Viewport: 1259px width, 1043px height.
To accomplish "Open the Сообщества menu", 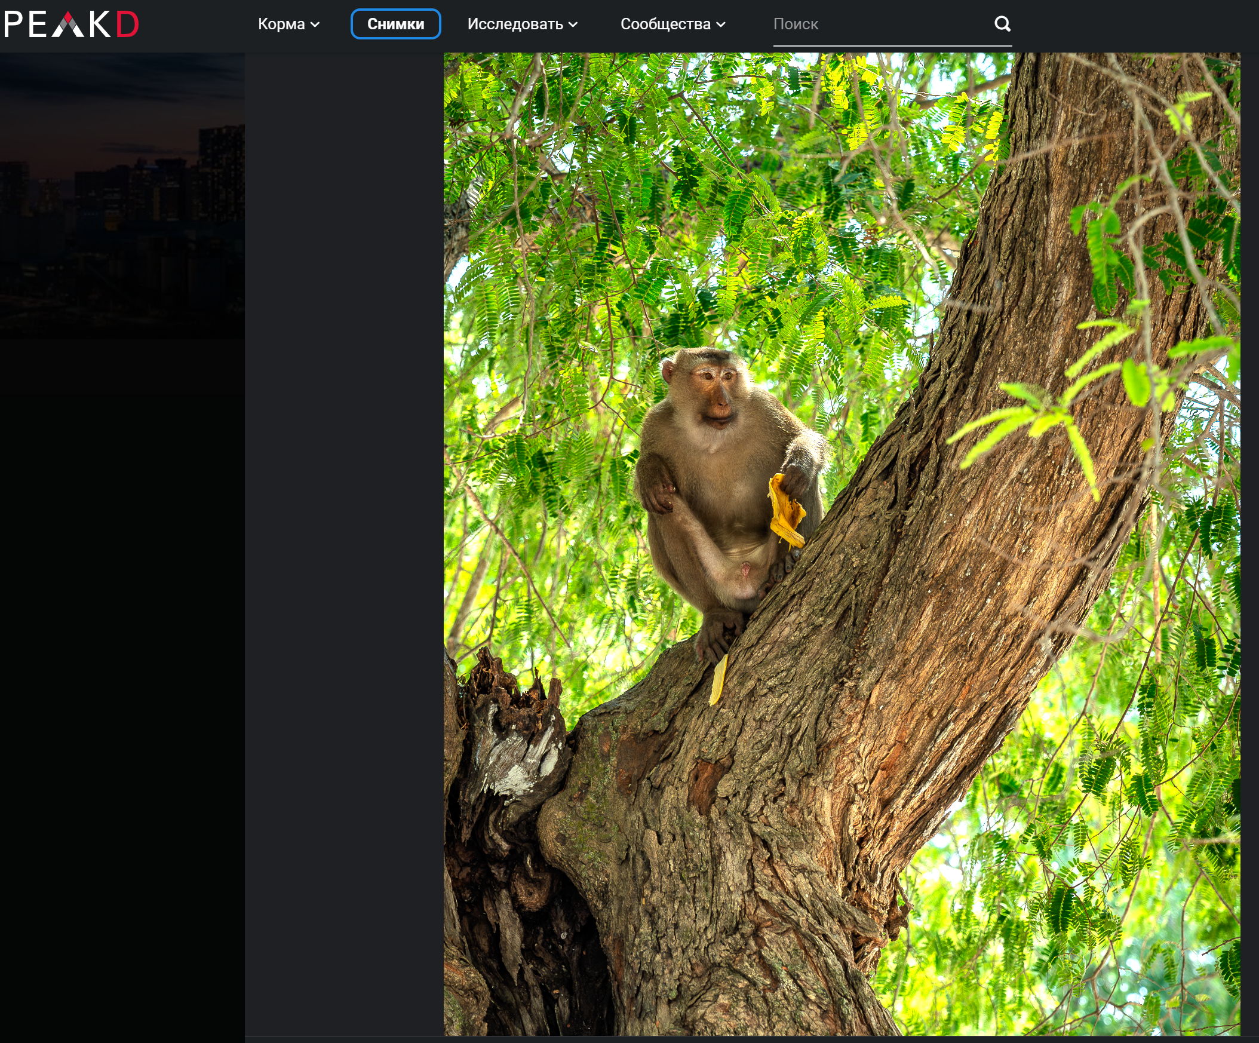I will point(665,25).
